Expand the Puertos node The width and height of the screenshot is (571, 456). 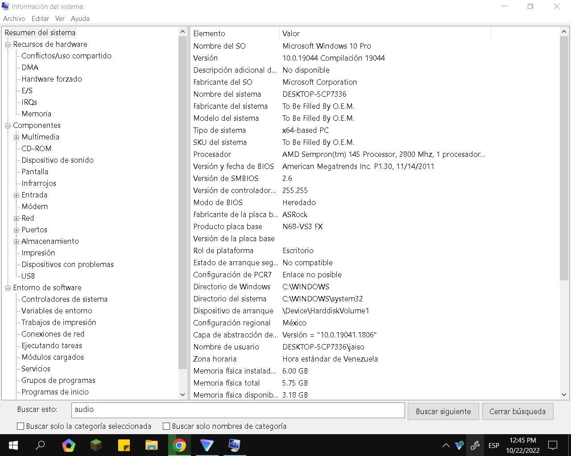pyautogui.click(x=17, y=230)
